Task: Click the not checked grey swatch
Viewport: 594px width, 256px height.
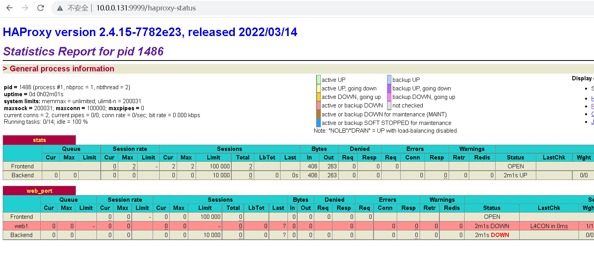Action: [389, 106]
